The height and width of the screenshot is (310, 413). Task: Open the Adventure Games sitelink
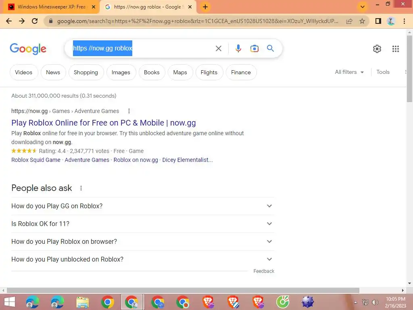[87, 160]
